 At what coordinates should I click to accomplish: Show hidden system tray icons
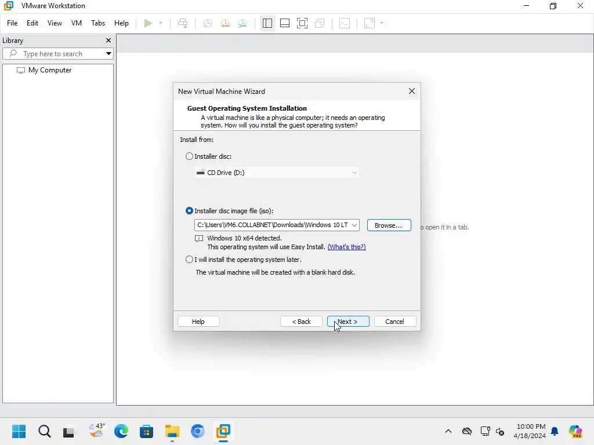(x=448, y=431)
